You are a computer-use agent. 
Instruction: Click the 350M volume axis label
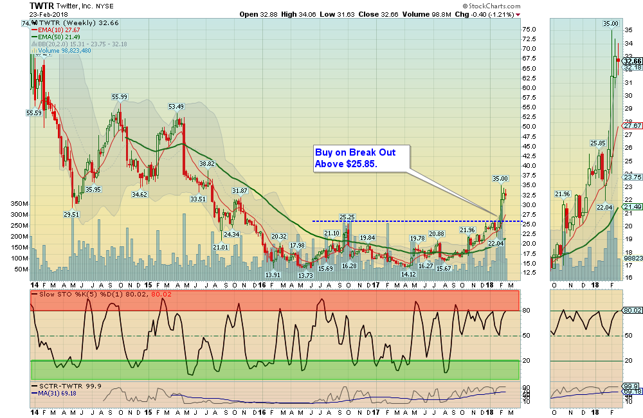[19, 203]
